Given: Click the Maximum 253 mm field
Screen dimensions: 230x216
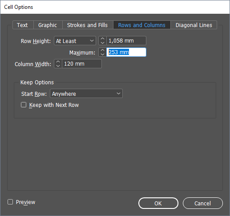Looking at the screenshot, I should [x=126, y=52].
